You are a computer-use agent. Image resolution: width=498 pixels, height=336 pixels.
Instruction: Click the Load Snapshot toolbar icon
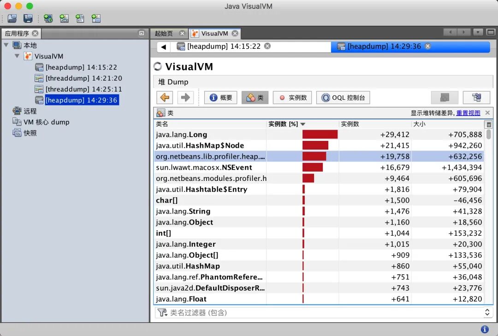(x=12, y=18)
